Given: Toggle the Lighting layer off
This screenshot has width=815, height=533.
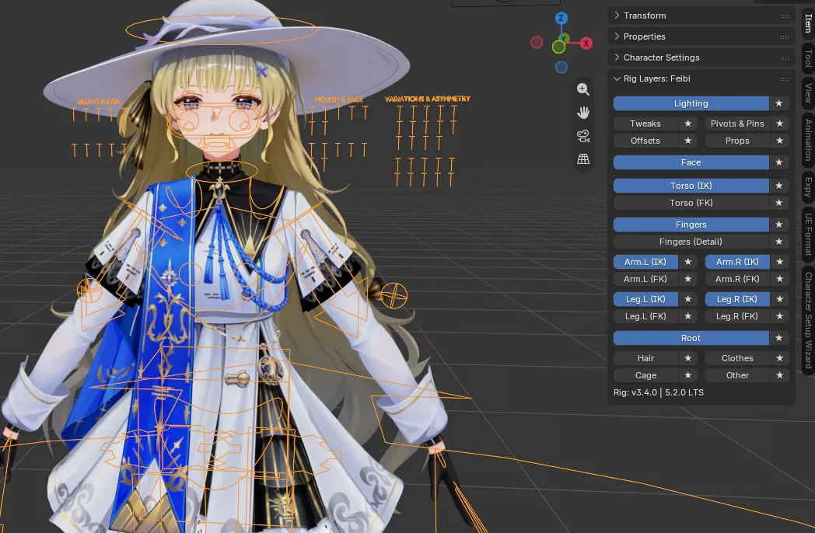Looking at the screenshot, I should [691, 103].
